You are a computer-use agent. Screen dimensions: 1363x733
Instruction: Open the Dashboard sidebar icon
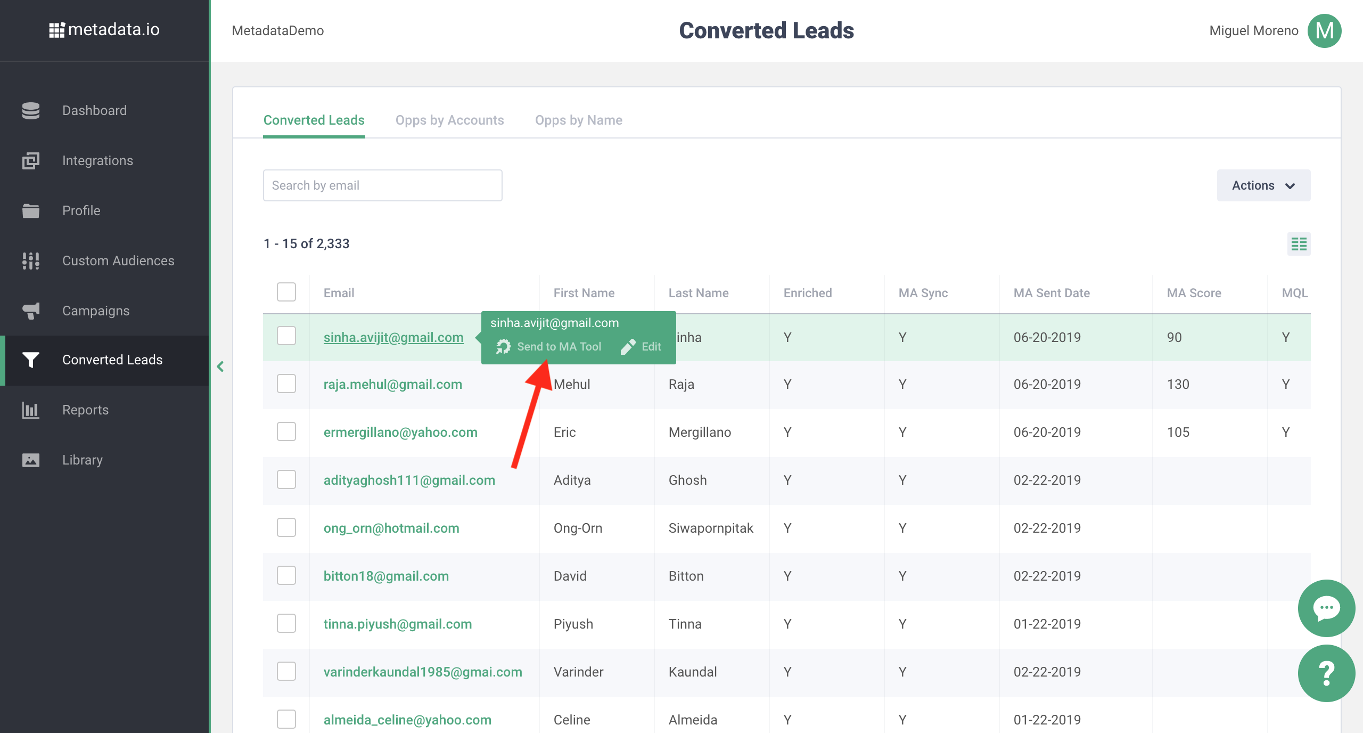coord(31,110)
